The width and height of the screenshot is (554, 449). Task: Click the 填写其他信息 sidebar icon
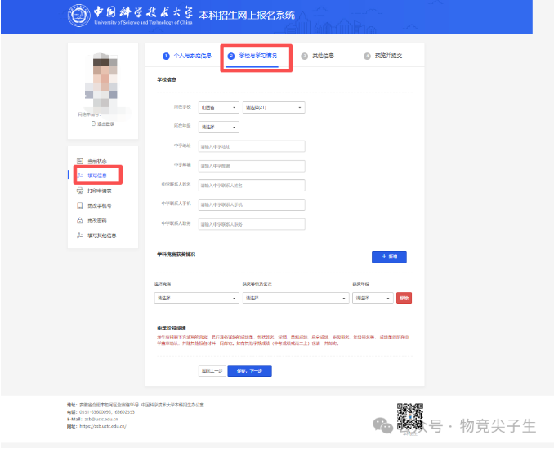coord(79,236)
